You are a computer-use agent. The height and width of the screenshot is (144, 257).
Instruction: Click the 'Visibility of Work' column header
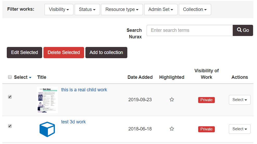[206, 74]
